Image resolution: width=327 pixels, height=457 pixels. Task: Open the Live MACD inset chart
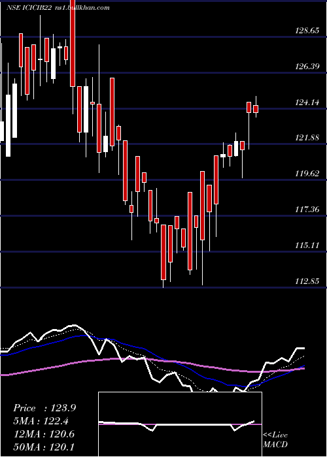(x=180, y=424)
